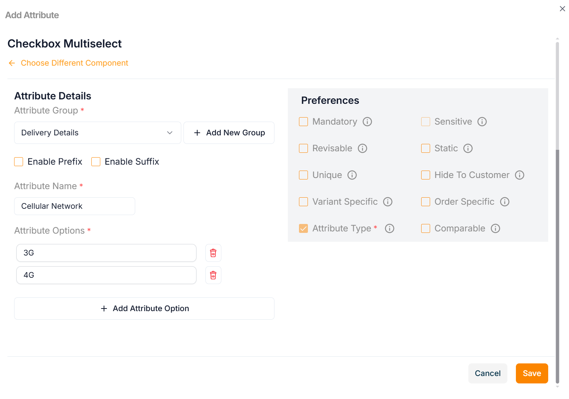The width and height of the screenshot is (569, 399).
Task: Show info icon next to Sensitive
Action: pos(482,122)
